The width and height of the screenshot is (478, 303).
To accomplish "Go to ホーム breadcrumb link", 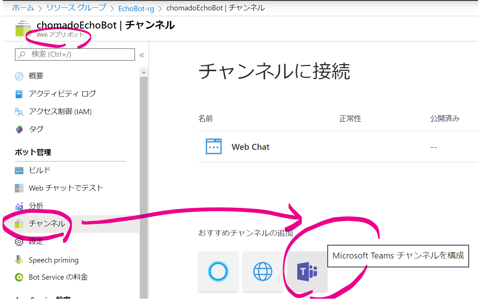I will (x=23, y=8).
